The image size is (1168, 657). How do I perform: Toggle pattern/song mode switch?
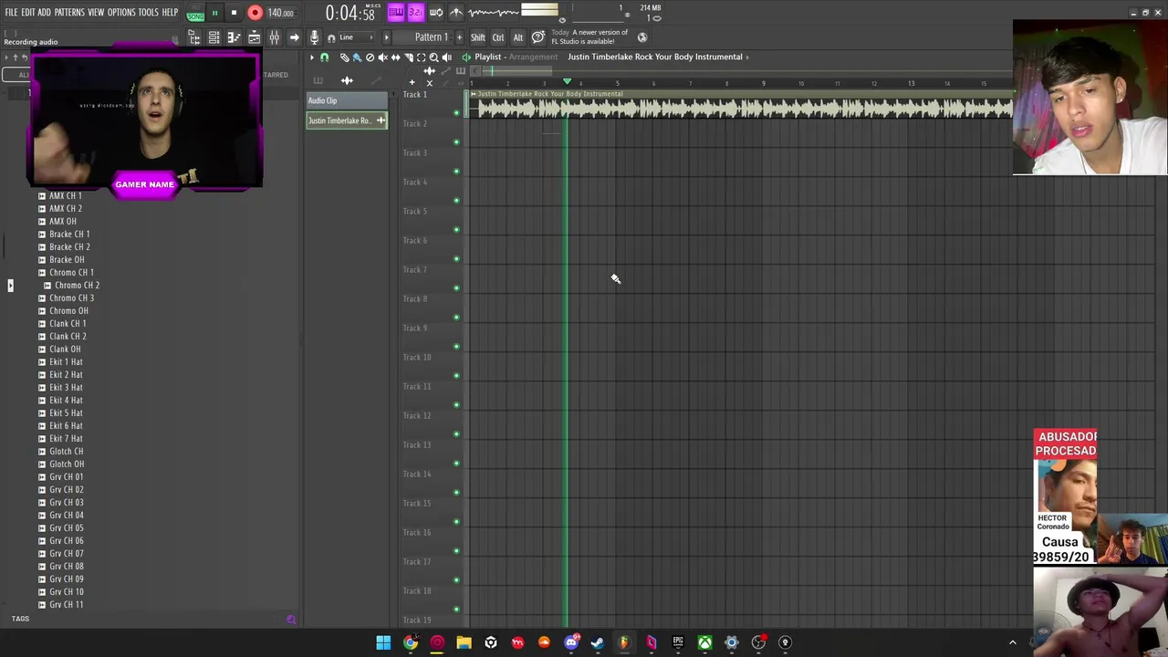(195, 13)
